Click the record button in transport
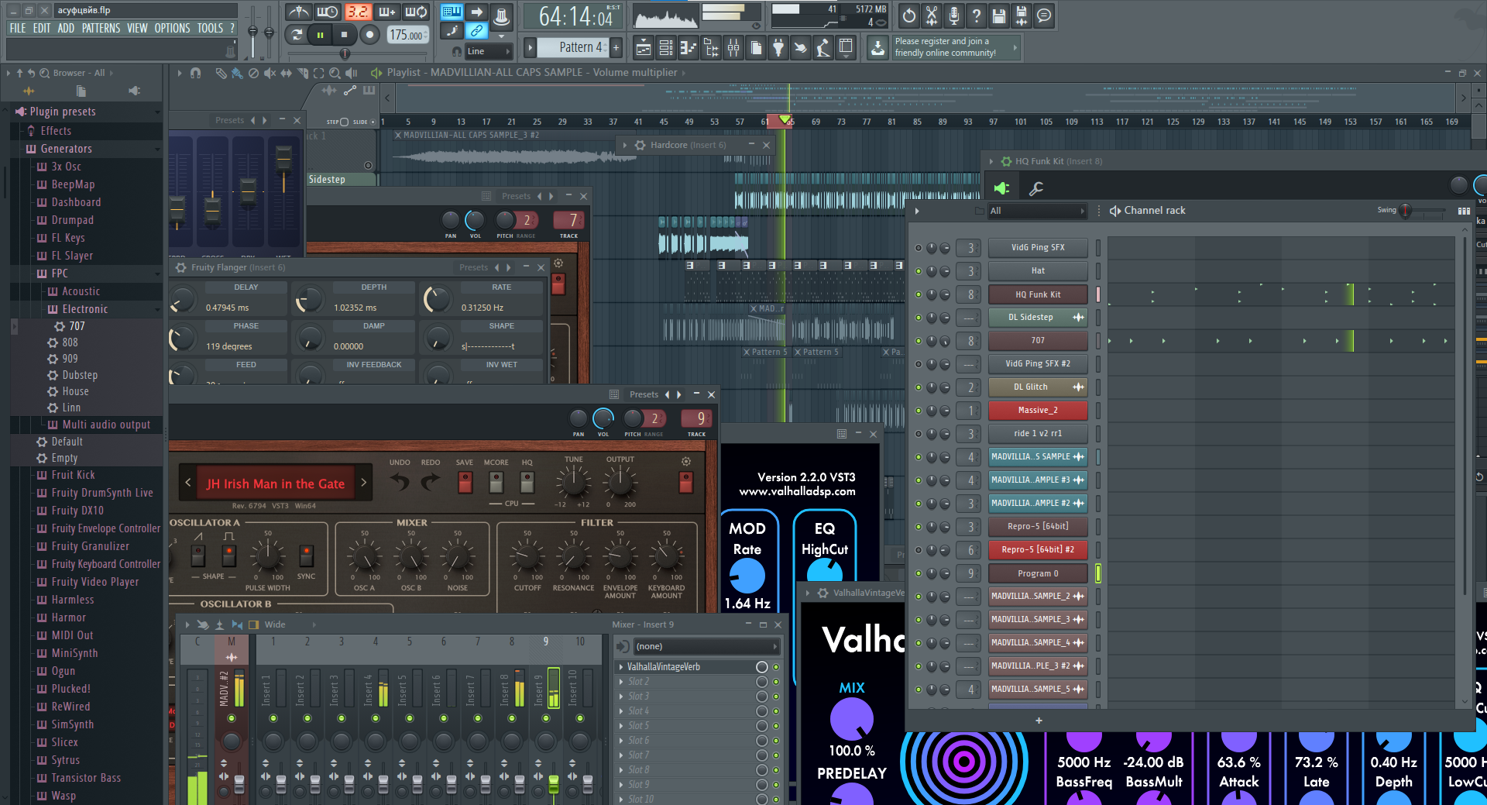Image resolution: width=1487 pixels, height=805 pixels. (x=369, y=34)
